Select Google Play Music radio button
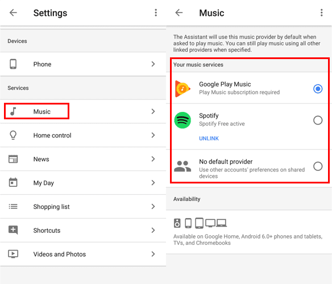 (318, 89)
